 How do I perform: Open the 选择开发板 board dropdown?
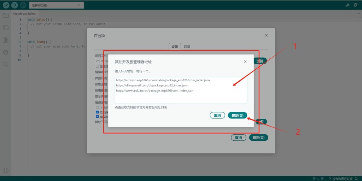coord(57,5)
